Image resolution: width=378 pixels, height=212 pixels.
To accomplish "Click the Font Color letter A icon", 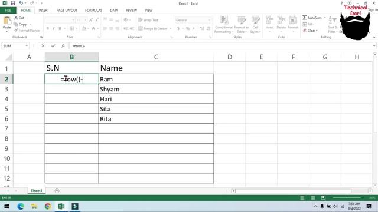I will pyautogui.click(x=93, y=28).
